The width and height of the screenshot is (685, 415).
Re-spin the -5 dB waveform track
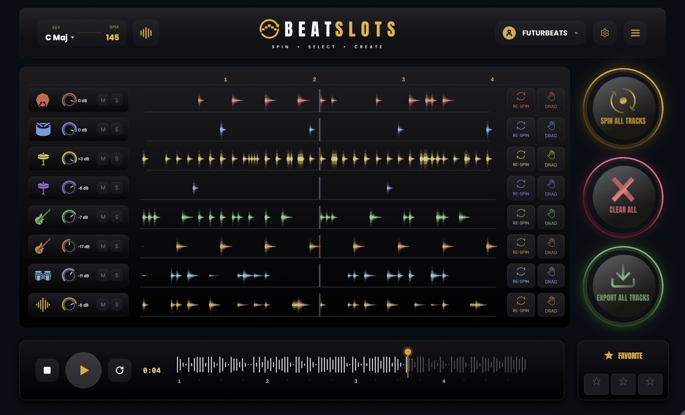point(521,305)
